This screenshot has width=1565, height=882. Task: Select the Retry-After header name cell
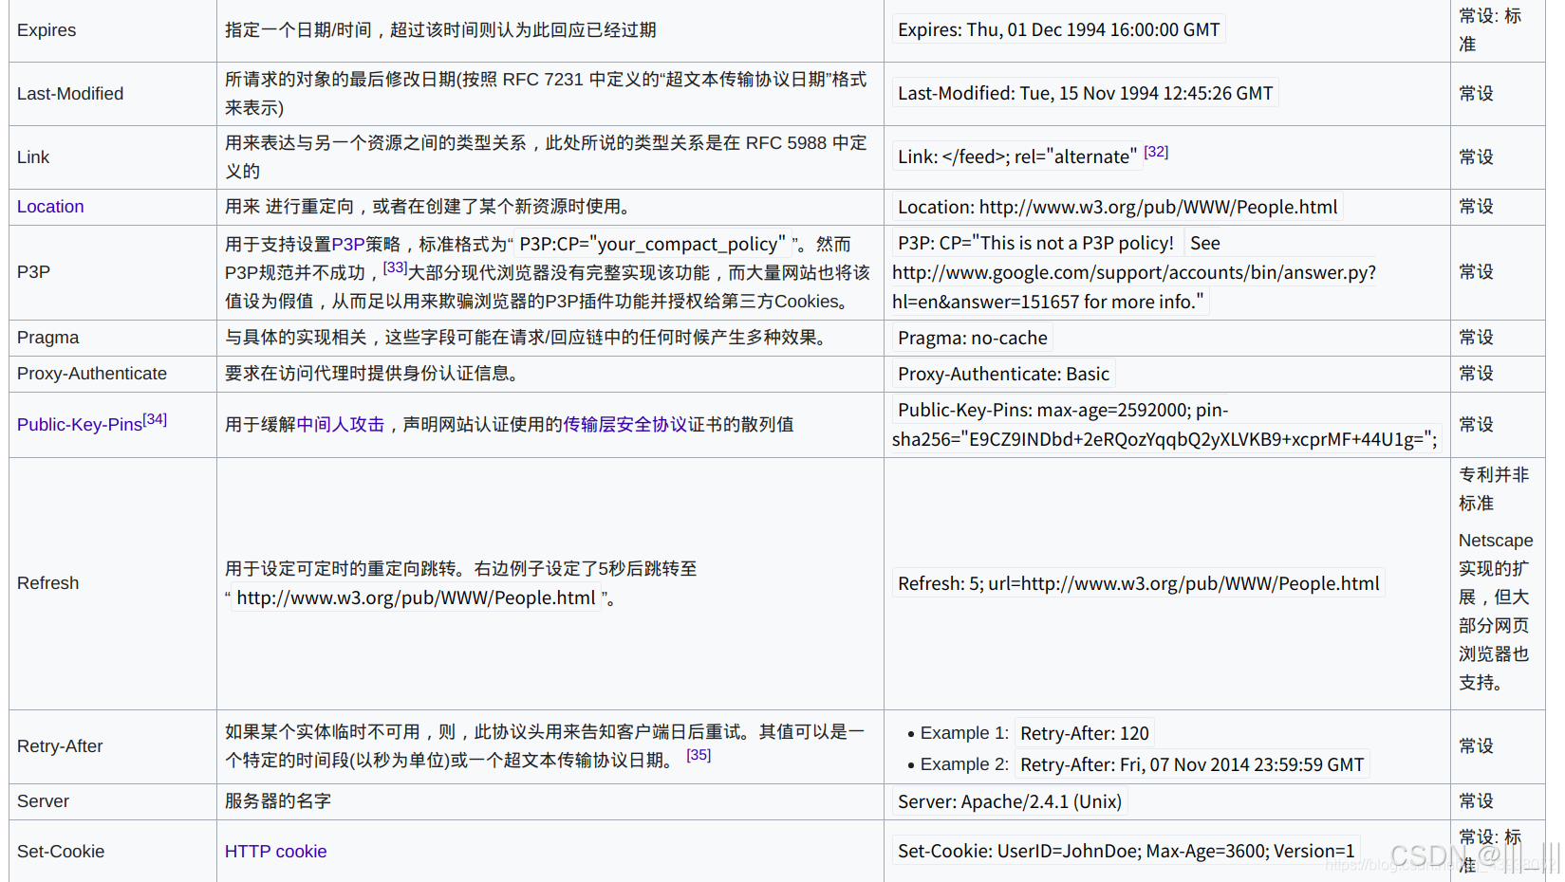point(113,746)
